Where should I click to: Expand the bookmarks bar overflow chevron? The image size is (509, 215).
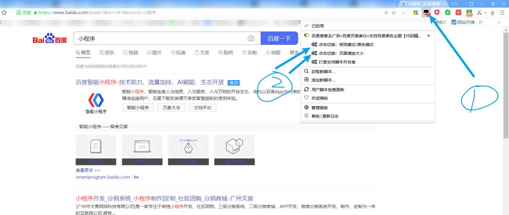click(x=499, y=23)
